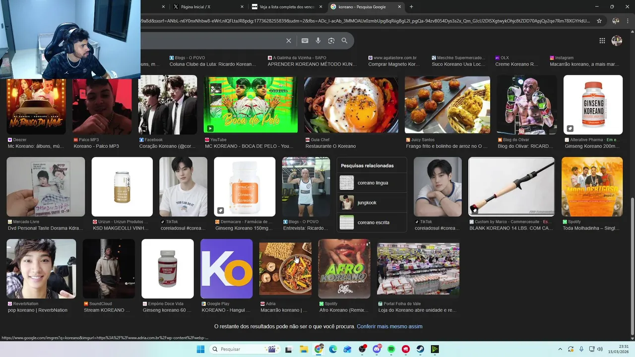Open the Restaurante O Koreano egg image
635x357 pixels.
[351, 105]
